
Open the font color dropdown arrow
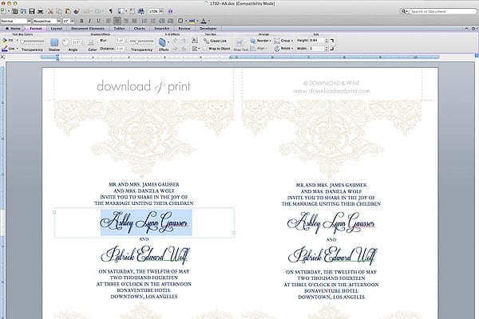pos(209,21)
